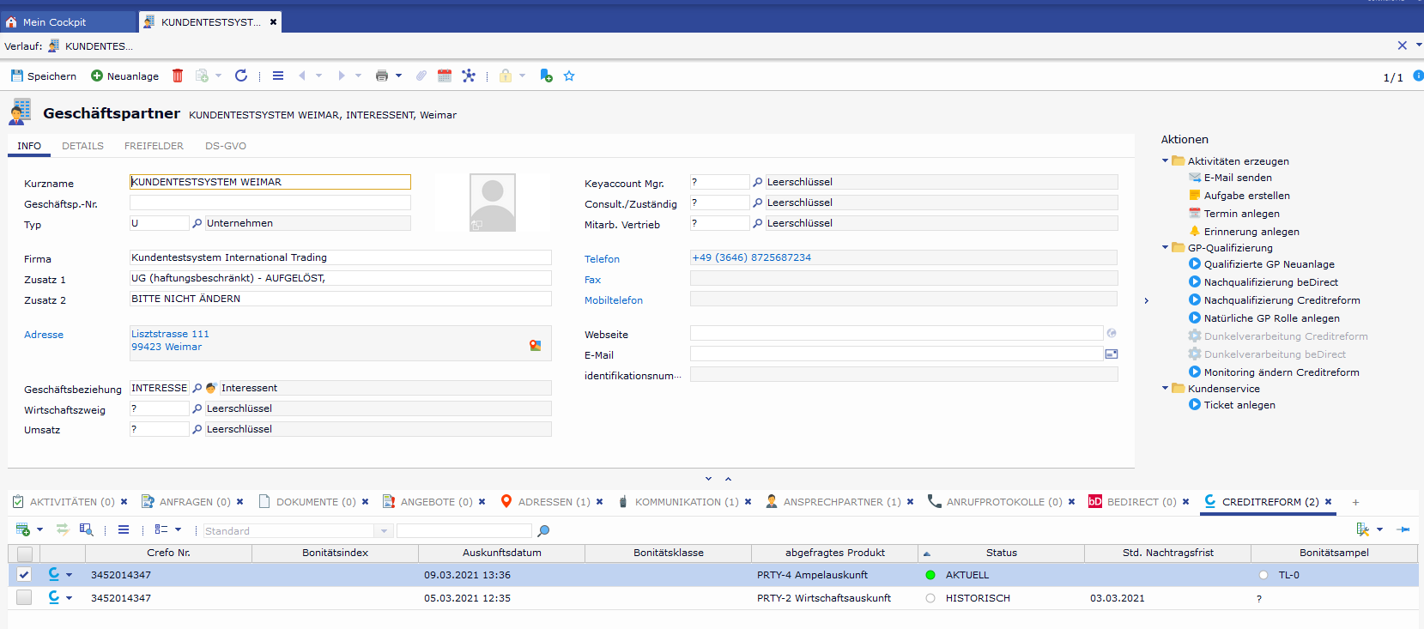Uncheck the first Creditreform row checkbox
This screenshot has height=629, width=1424.
[24, 575]
